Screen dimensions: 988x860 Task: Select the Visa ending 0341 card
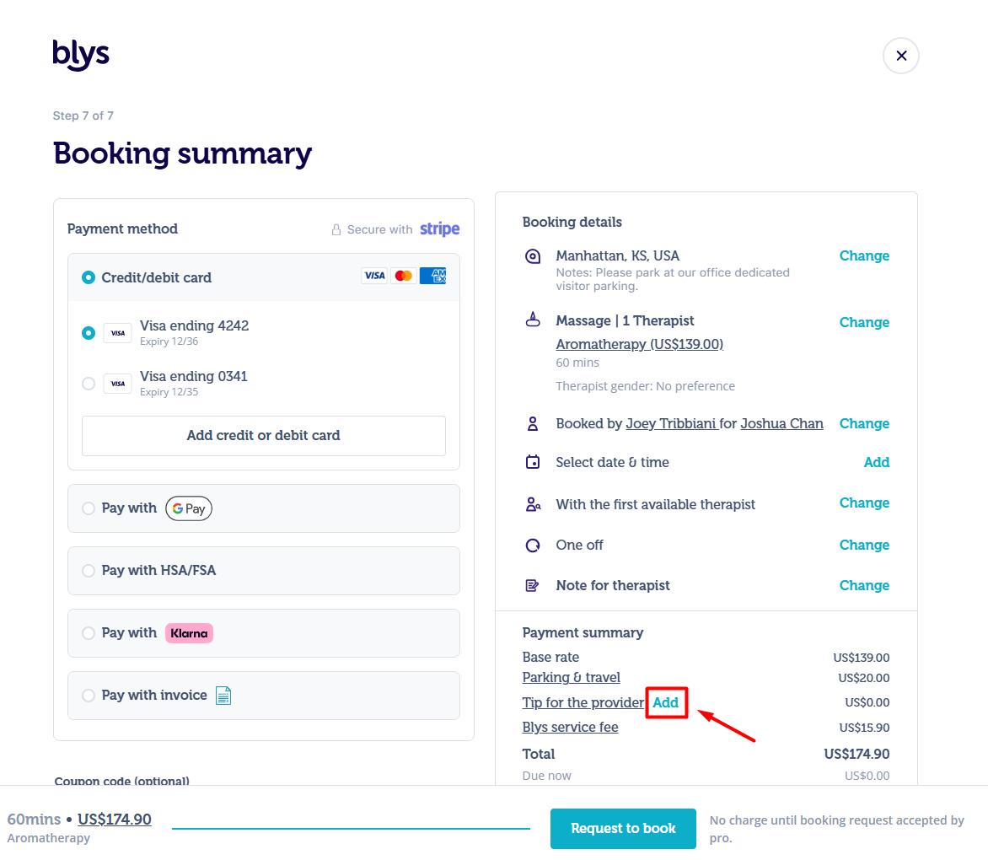(89, 383)
